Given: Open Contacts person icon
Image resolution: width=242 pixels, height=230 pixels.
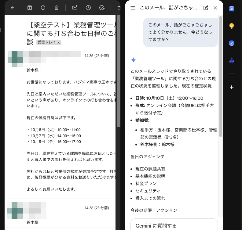Looking at the screenshot, I should 232,60.
